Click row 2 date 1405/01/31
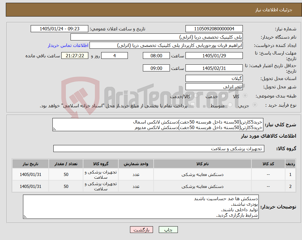Image resolution: width=302 pixels, height=240 pixels. pyautogui.click(x=30, y=186)
